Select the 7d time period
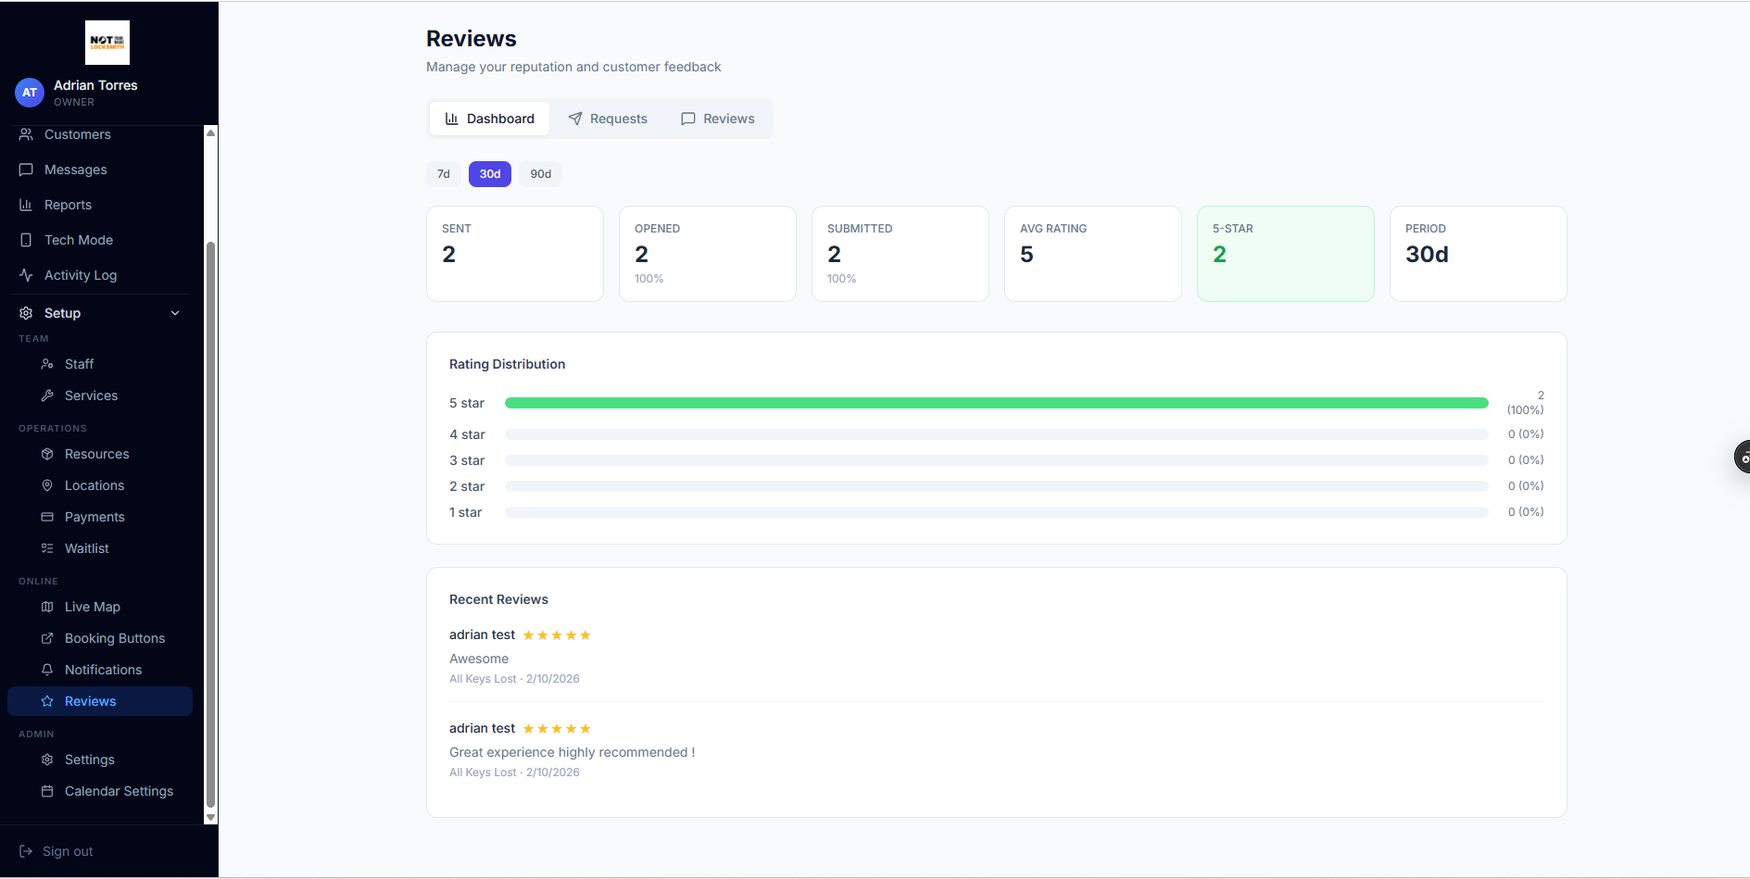This screenshot has height=879, width=1750. (444, 174)
